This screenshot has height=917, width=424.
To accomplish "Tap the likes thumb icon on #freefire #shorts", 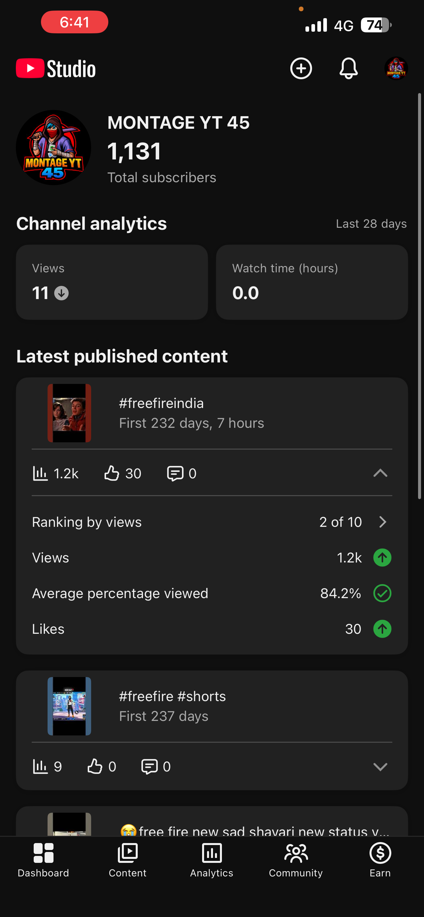I will pos(95,766).
